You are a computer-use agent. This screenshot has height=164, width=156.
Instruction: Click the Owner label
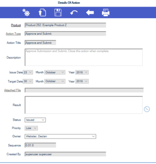click(16, 136)
